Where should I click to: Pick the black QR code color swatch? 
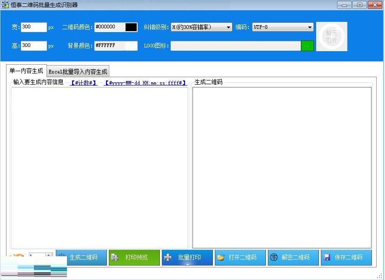(x=131, y=27)
